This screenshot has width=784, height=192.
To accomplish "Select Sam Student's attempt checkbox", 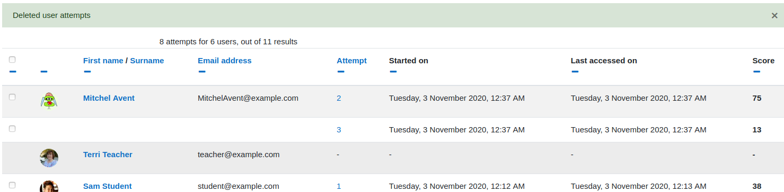I will click(x=12, y=185).
